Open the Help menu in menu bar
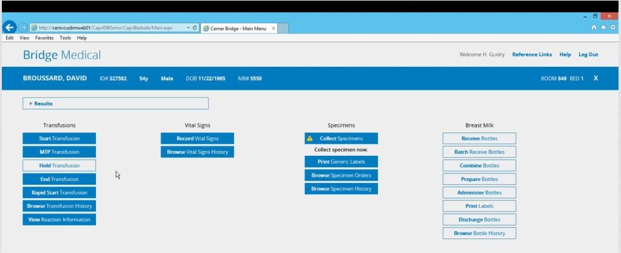This screenshot has width=621, height=253. pyautogui.click(x=82, y=38)
